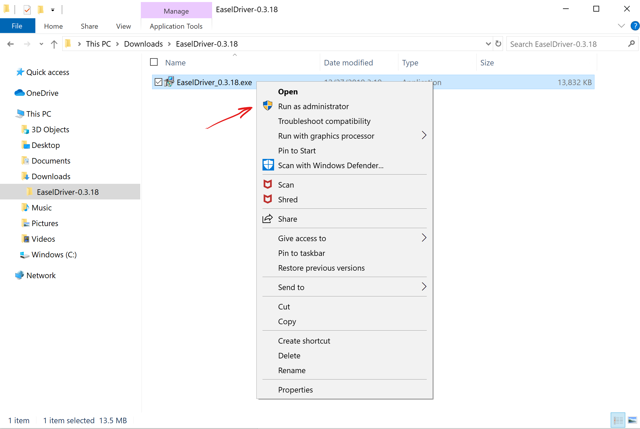This screenshot has width=640, height=429.
Task: Click the search magnifier icon
Action: [x=631, y=44]
